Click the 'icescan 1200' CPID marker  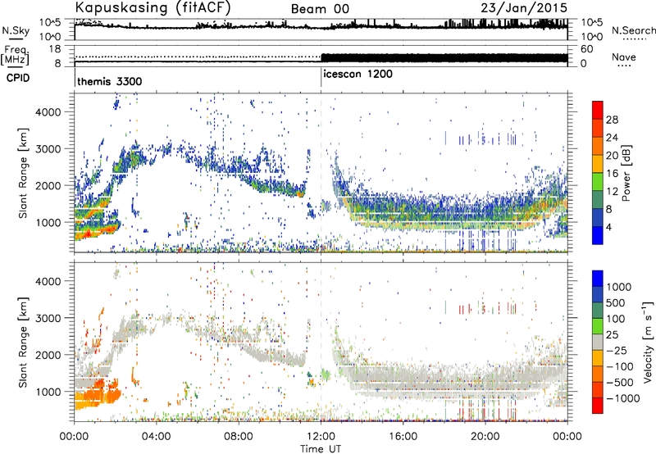(x=358, y=75)
